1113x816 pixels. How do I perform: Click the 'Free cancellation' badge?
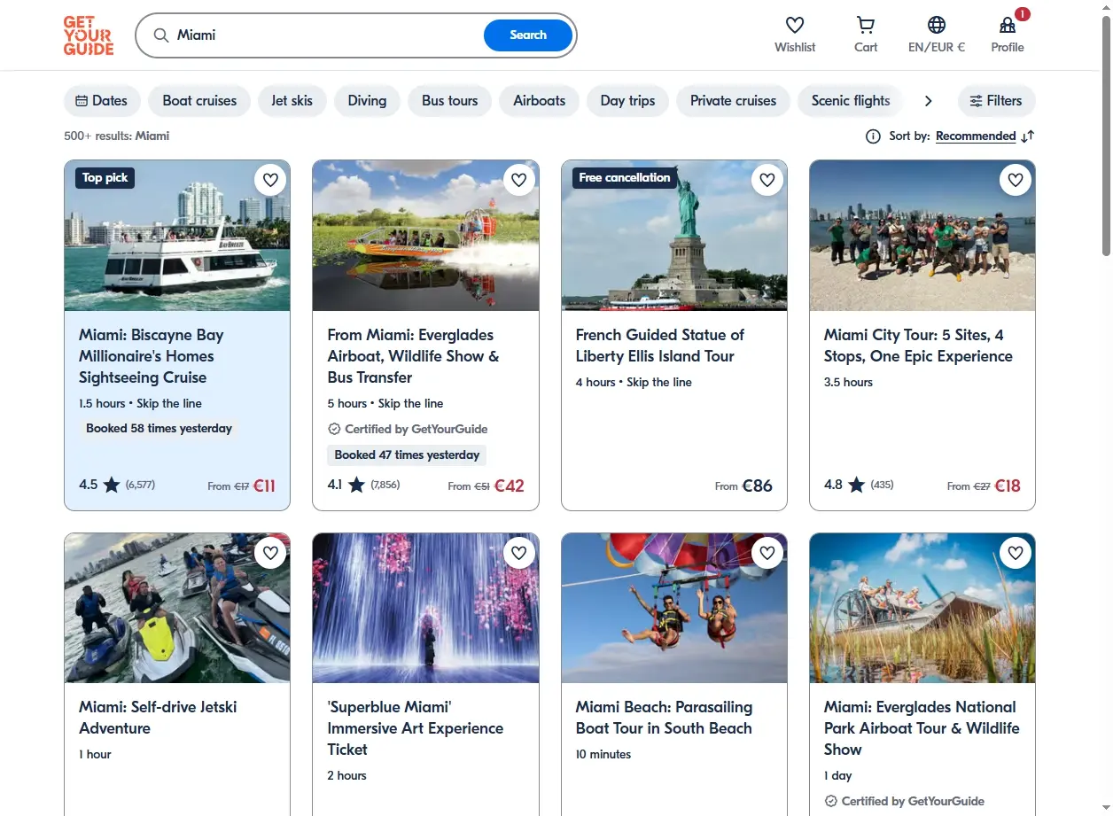point(624,178)
